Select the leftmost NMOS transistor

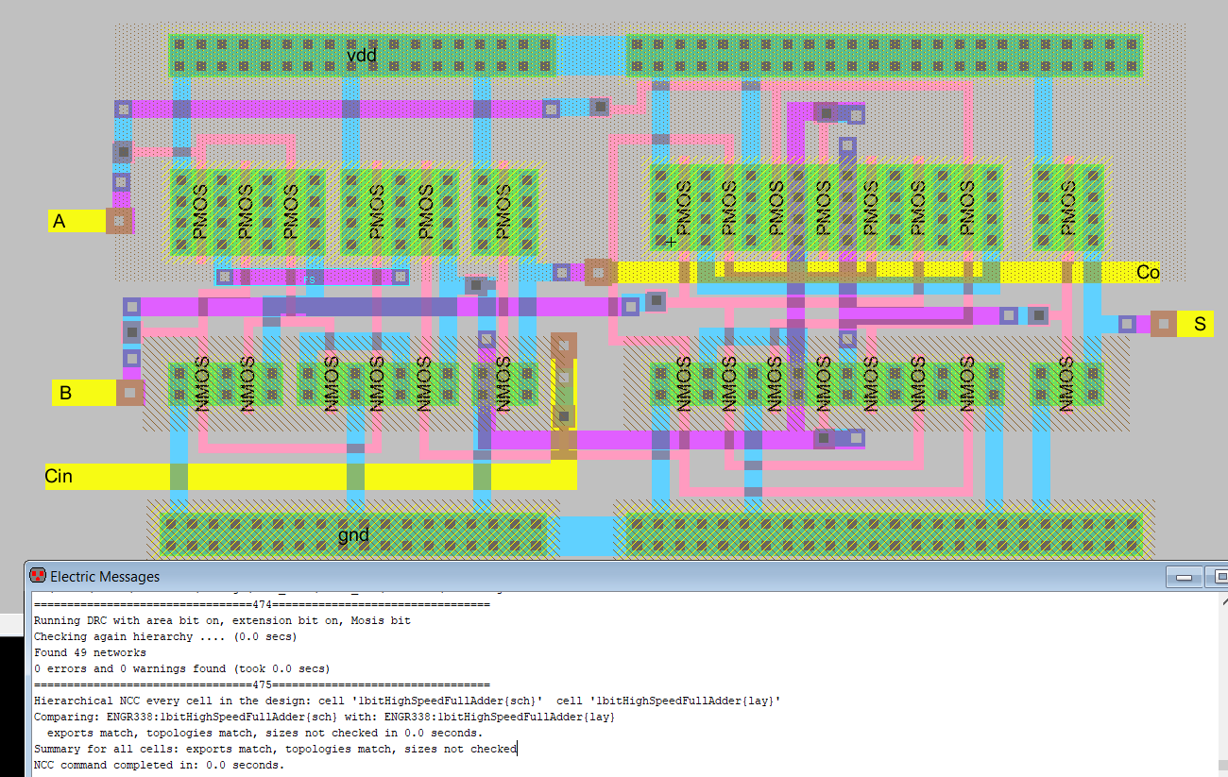click(201, 384)
